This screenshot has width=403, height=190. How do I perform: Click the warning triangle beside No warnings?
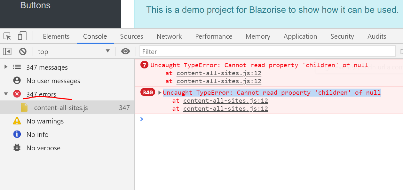click(x=16, y=121)
